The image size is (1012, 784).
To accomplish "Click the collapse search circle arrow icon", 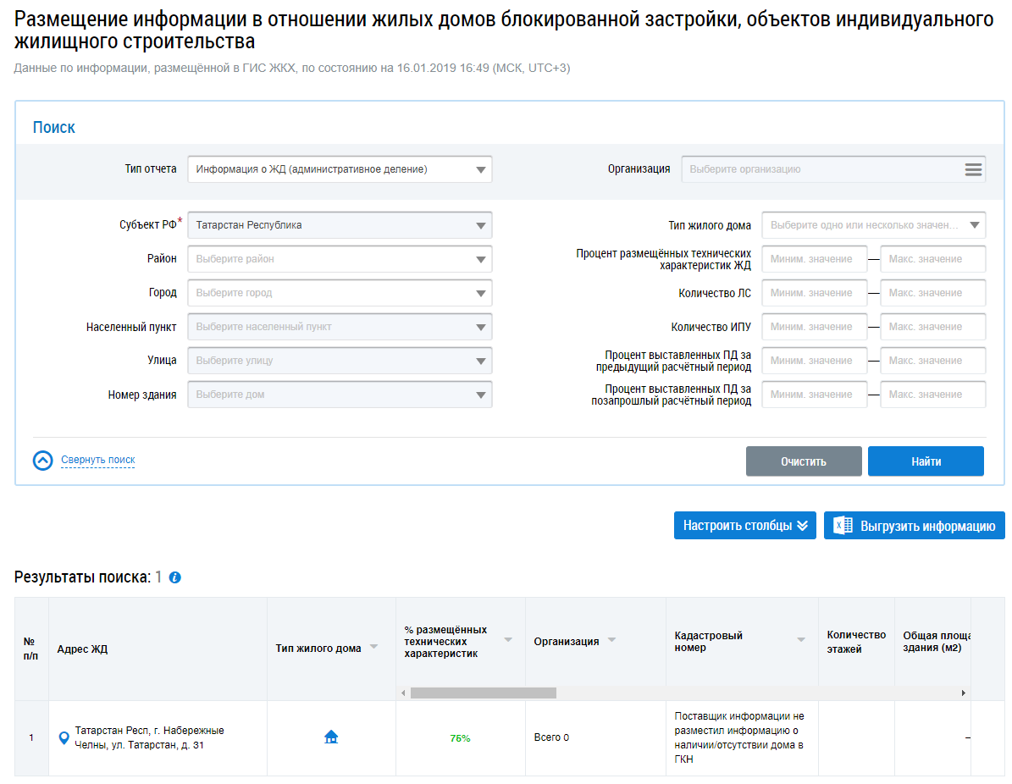I will [x=42, y=461].
